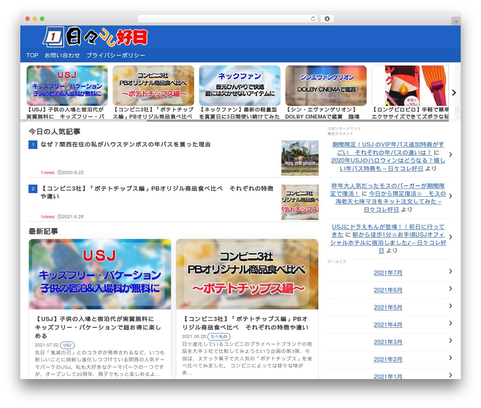481x408 pixels.
Task: Open 2021年6月 archive
Action: coord(388,290)
